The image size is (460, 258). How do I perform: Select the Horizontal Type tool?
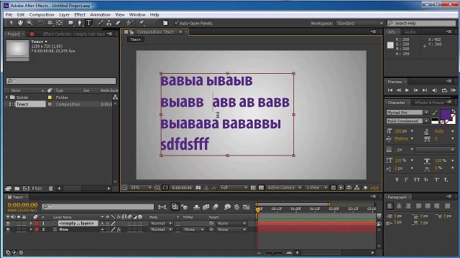89,23
